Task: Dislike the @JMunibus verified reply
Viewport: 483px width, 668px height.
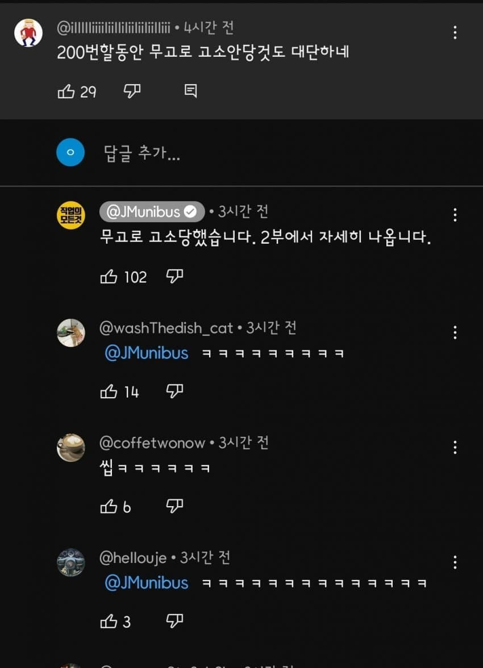Action: click(x=174, y=277)
